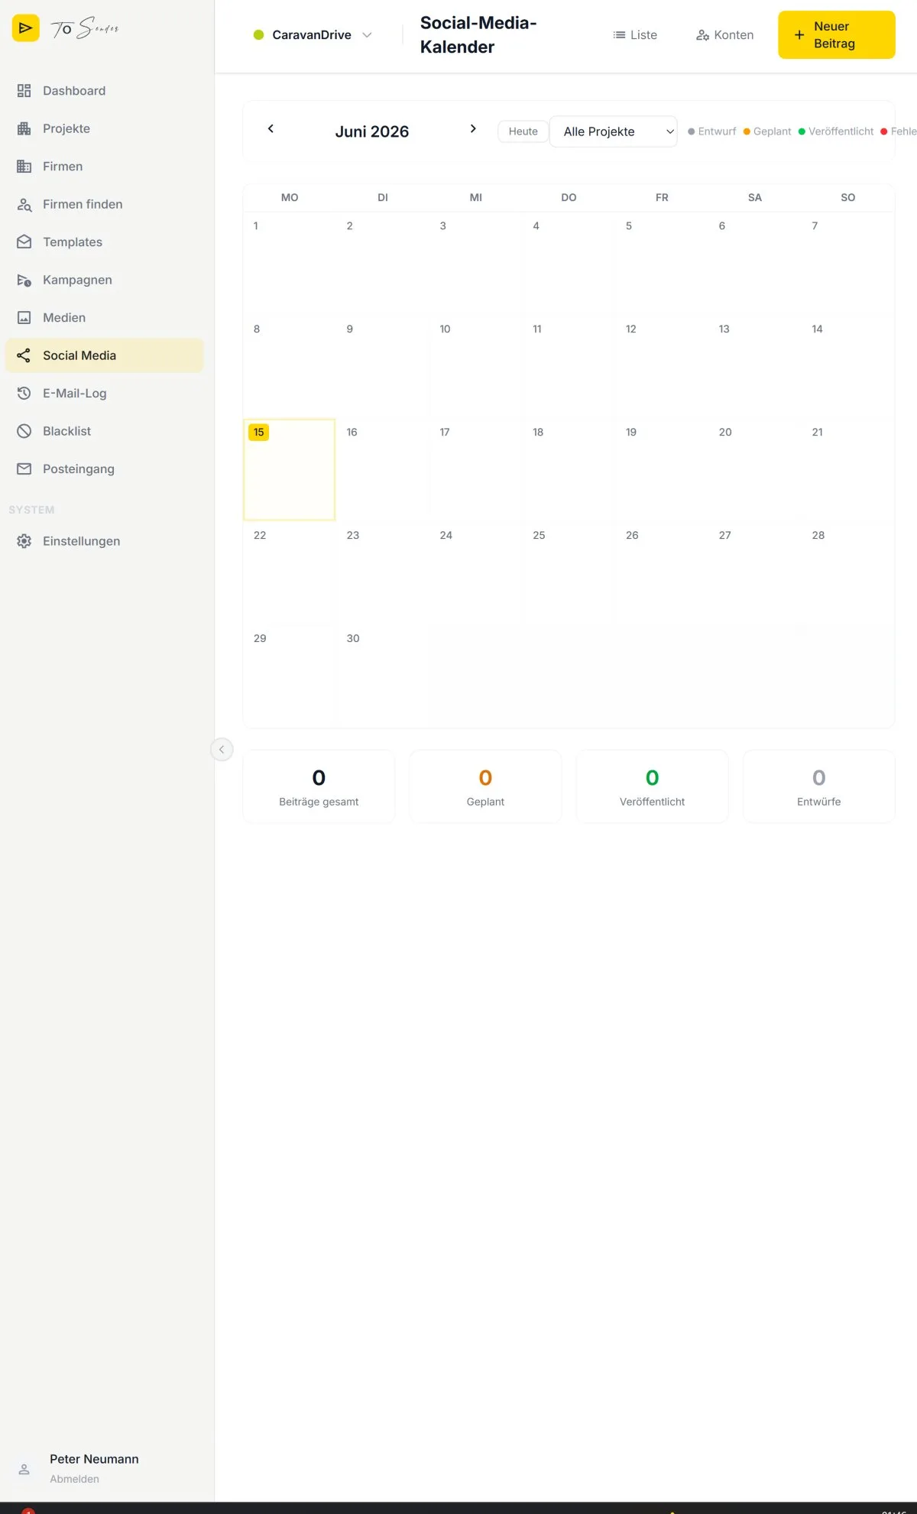Click the Beiträge gesamt stat card

point(319,786)
